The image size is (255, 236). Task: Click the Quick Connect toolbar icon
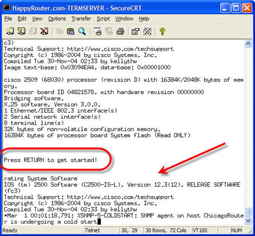tap(21, 32)
